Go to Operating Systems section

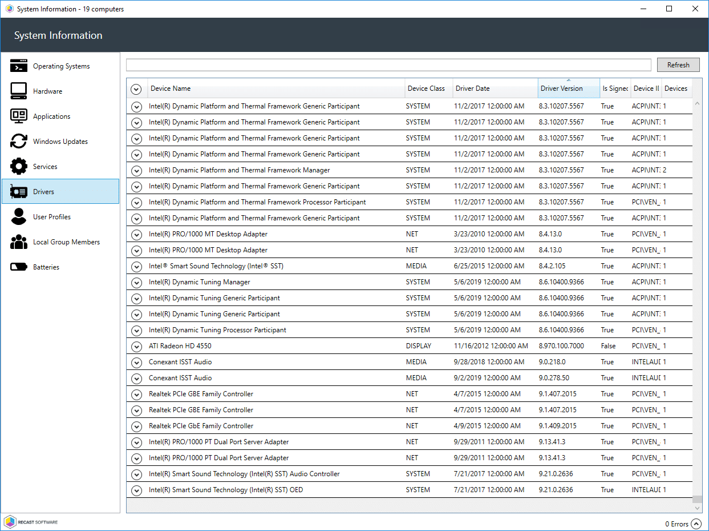(x=61, y=66)
